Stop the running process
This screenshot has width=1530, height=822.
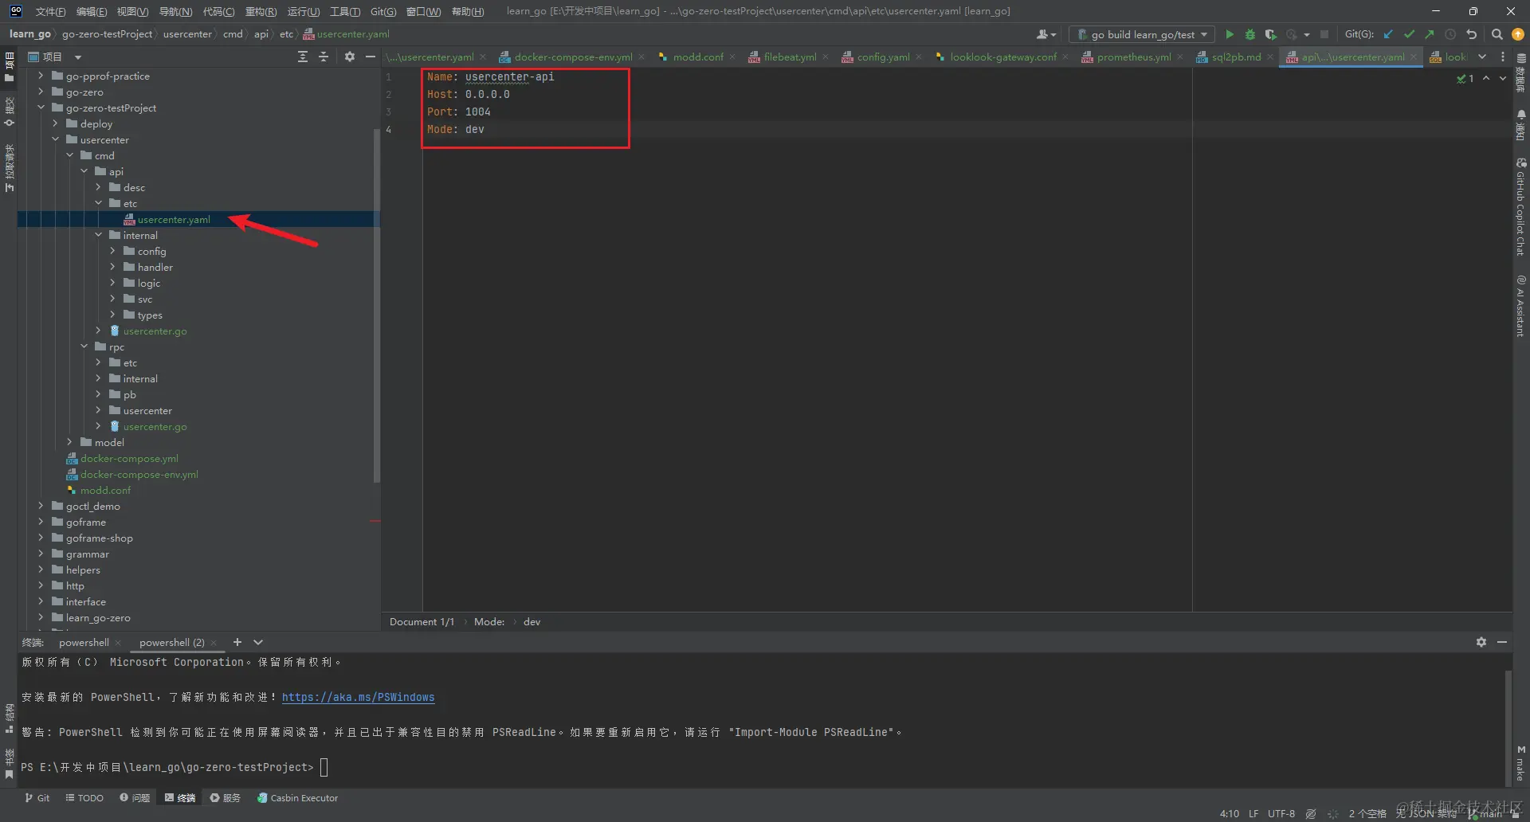pos(1324,34)
